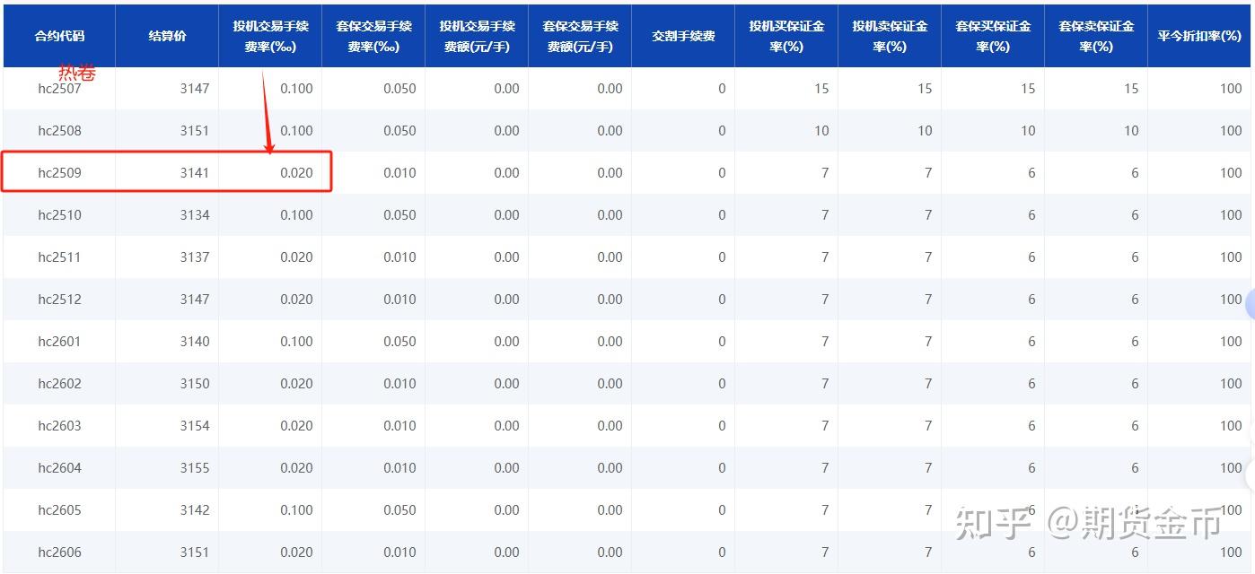Select settlement price 3134 for hc2510
The width and height of the screenshot is (1255, 574).
[194, 215]
